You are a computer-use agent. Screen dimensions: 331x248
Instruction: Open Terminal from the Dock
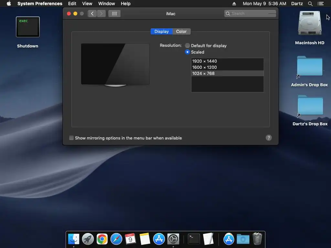[194, 239]
